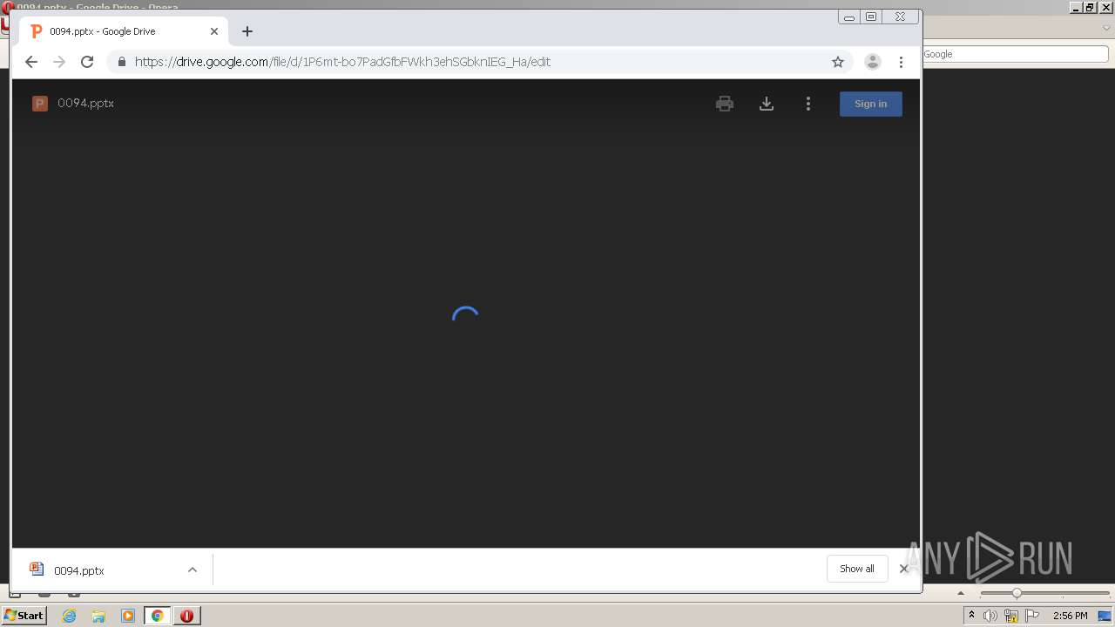Show the clock at 2:56 PM
The width and height of the screenshot is (1115, 627).
[1070, 616]
